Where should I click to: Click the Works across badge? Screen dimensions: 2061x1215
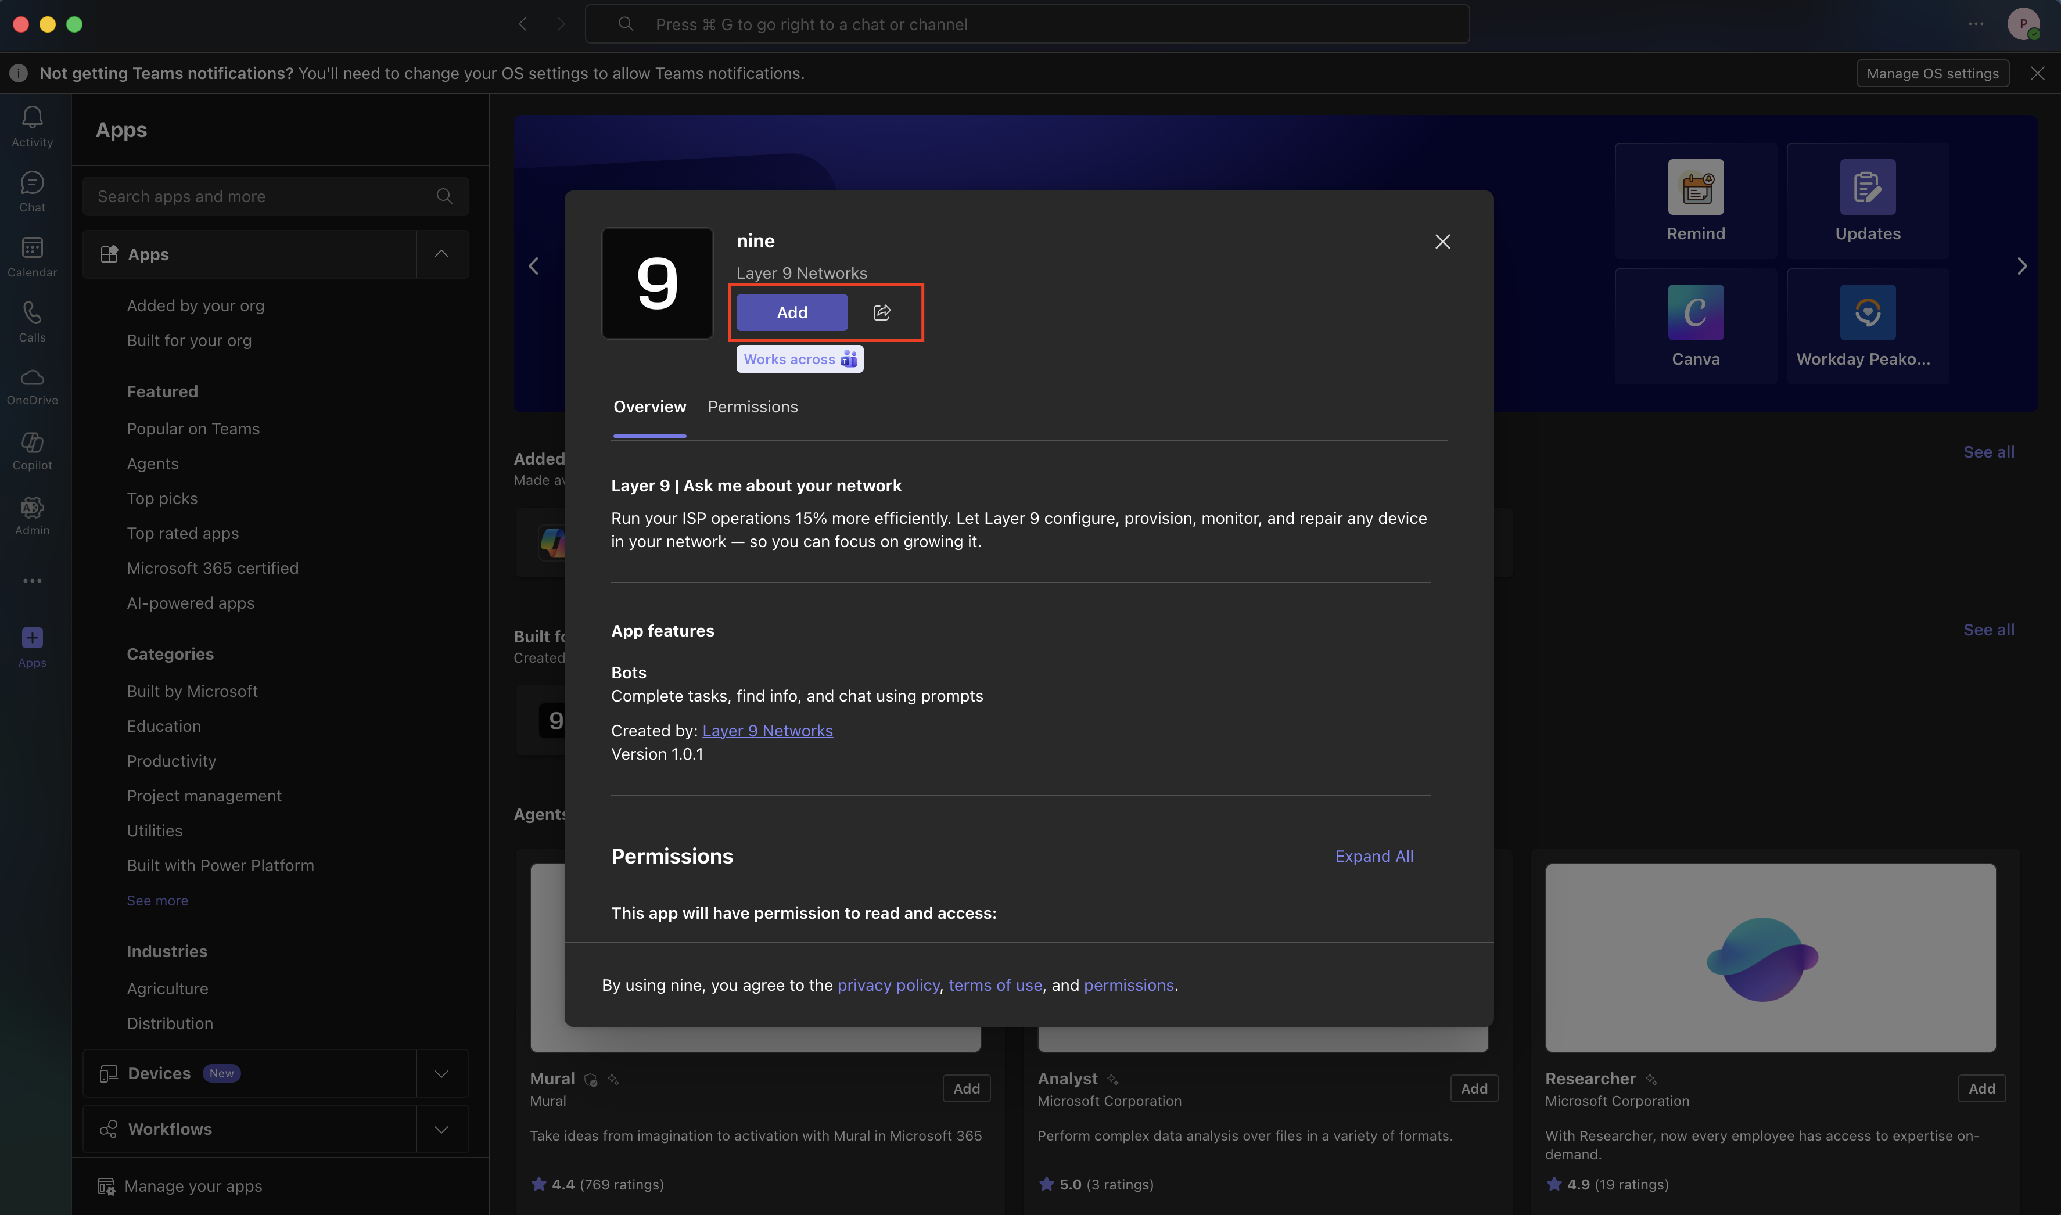(x=799, y=358)
